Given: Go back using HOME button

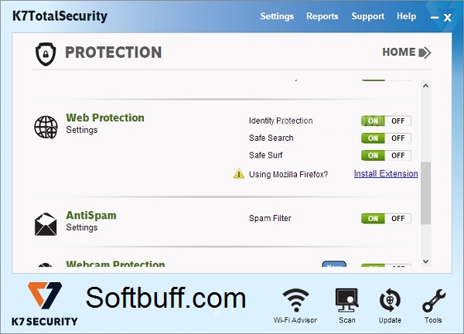Looking at the screenshot, I should pos(407,53).
